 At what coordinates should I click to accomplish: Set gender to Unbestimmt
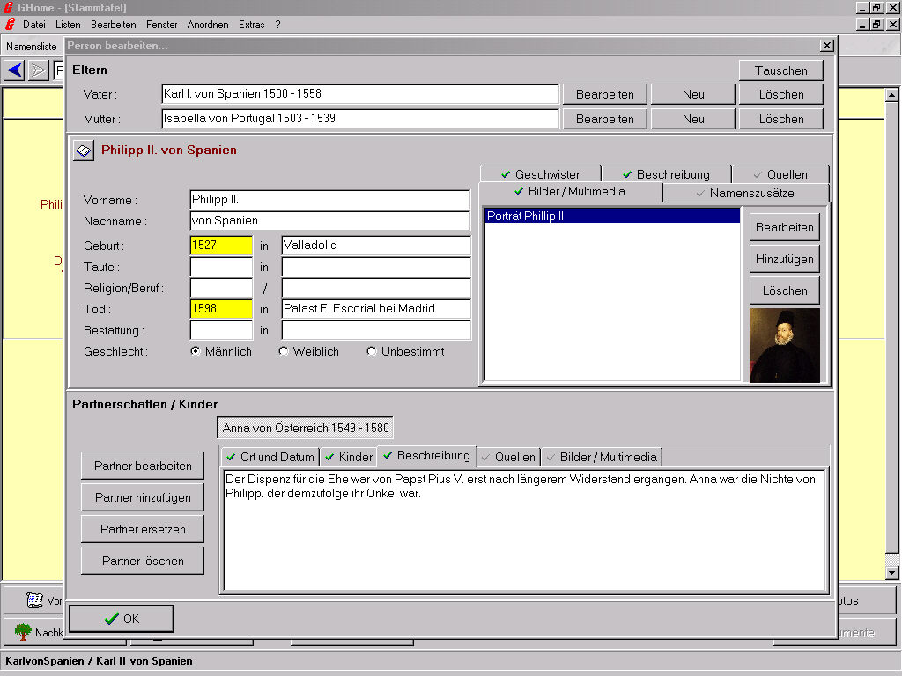point(372,351)
